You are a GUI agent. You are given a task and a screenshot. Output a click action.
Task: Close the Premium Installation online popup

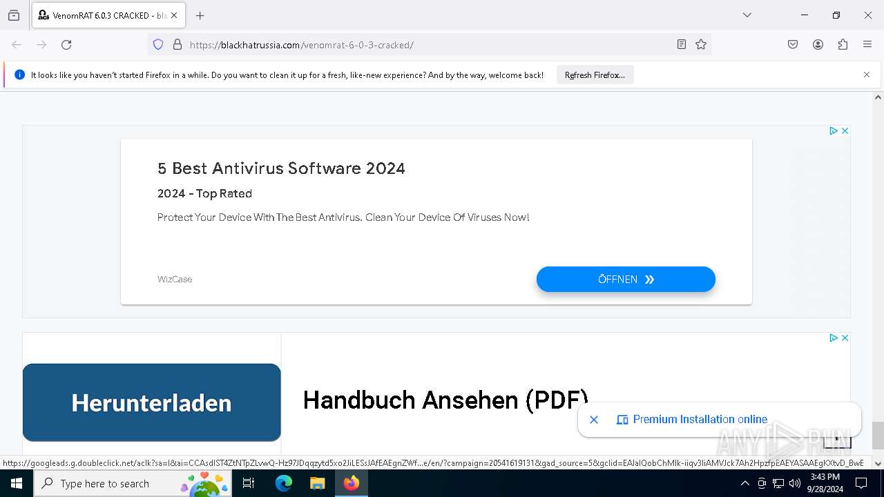[594, 419]
